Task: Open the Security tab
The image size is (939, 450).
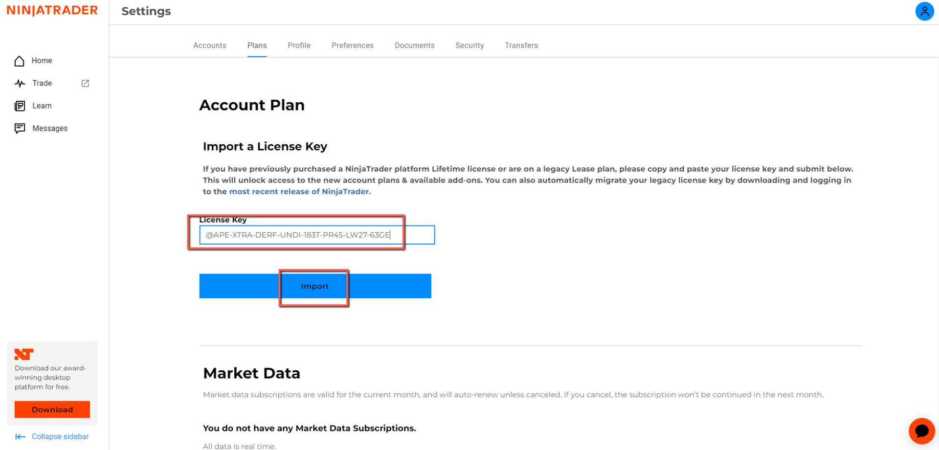Action: coord(469,45)
